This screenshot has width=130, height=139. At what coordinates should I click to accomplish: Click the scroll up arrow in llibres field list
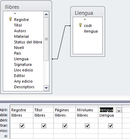[46, 14]
